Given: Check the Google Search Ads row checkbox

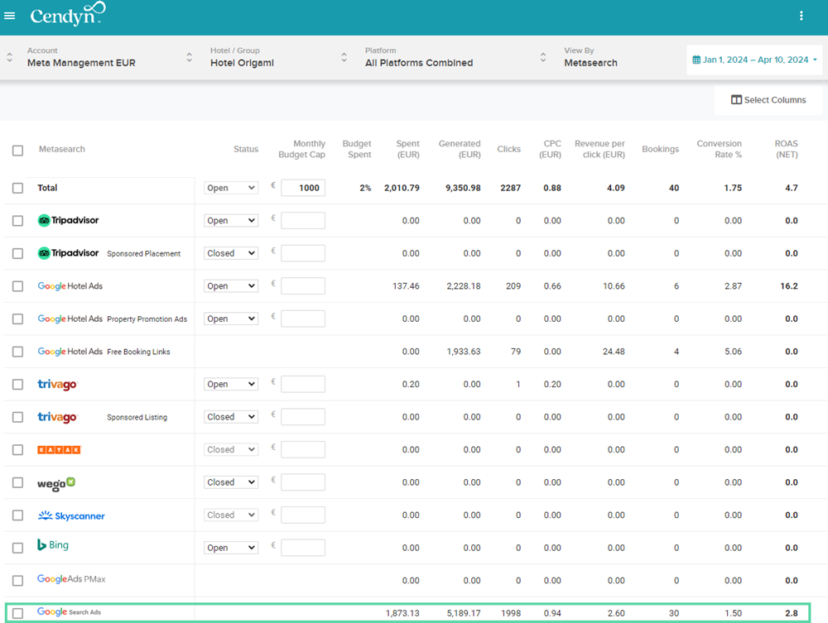Looking at the screenshot, I should point(18,614).
